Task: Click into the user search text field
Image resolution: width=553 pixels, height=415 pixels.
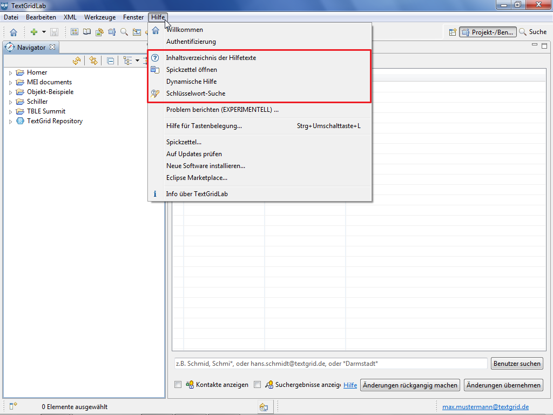Action: pyautogui.click(x=331, y=364)
